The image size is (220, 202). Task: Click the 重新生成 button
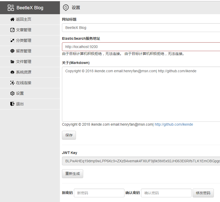point(73,174)
